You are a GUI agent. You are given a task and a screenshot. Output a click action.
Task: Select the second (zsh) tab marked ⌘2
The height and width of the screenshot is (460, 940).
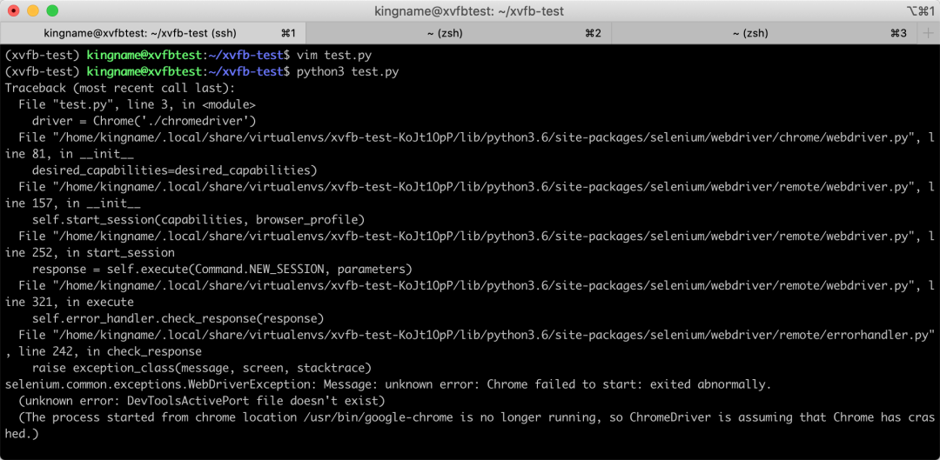(443, 33)
